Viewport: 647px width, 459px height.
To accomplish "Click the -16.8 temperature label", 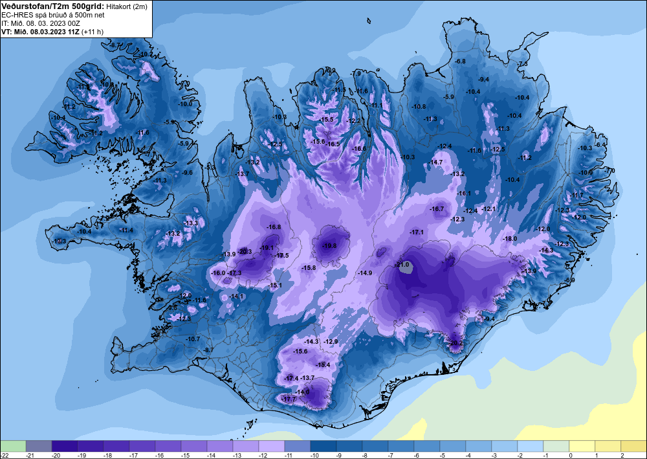I will [x=274, y=227].
